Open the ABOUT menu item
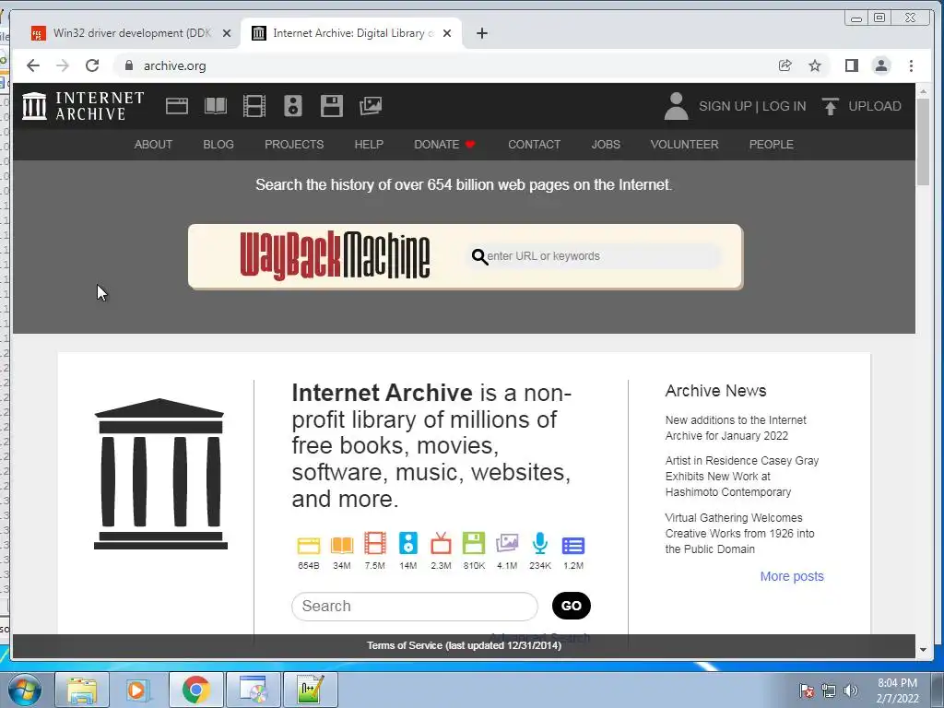The width and height of the screenshot is (944, 708). coord(154,145)
